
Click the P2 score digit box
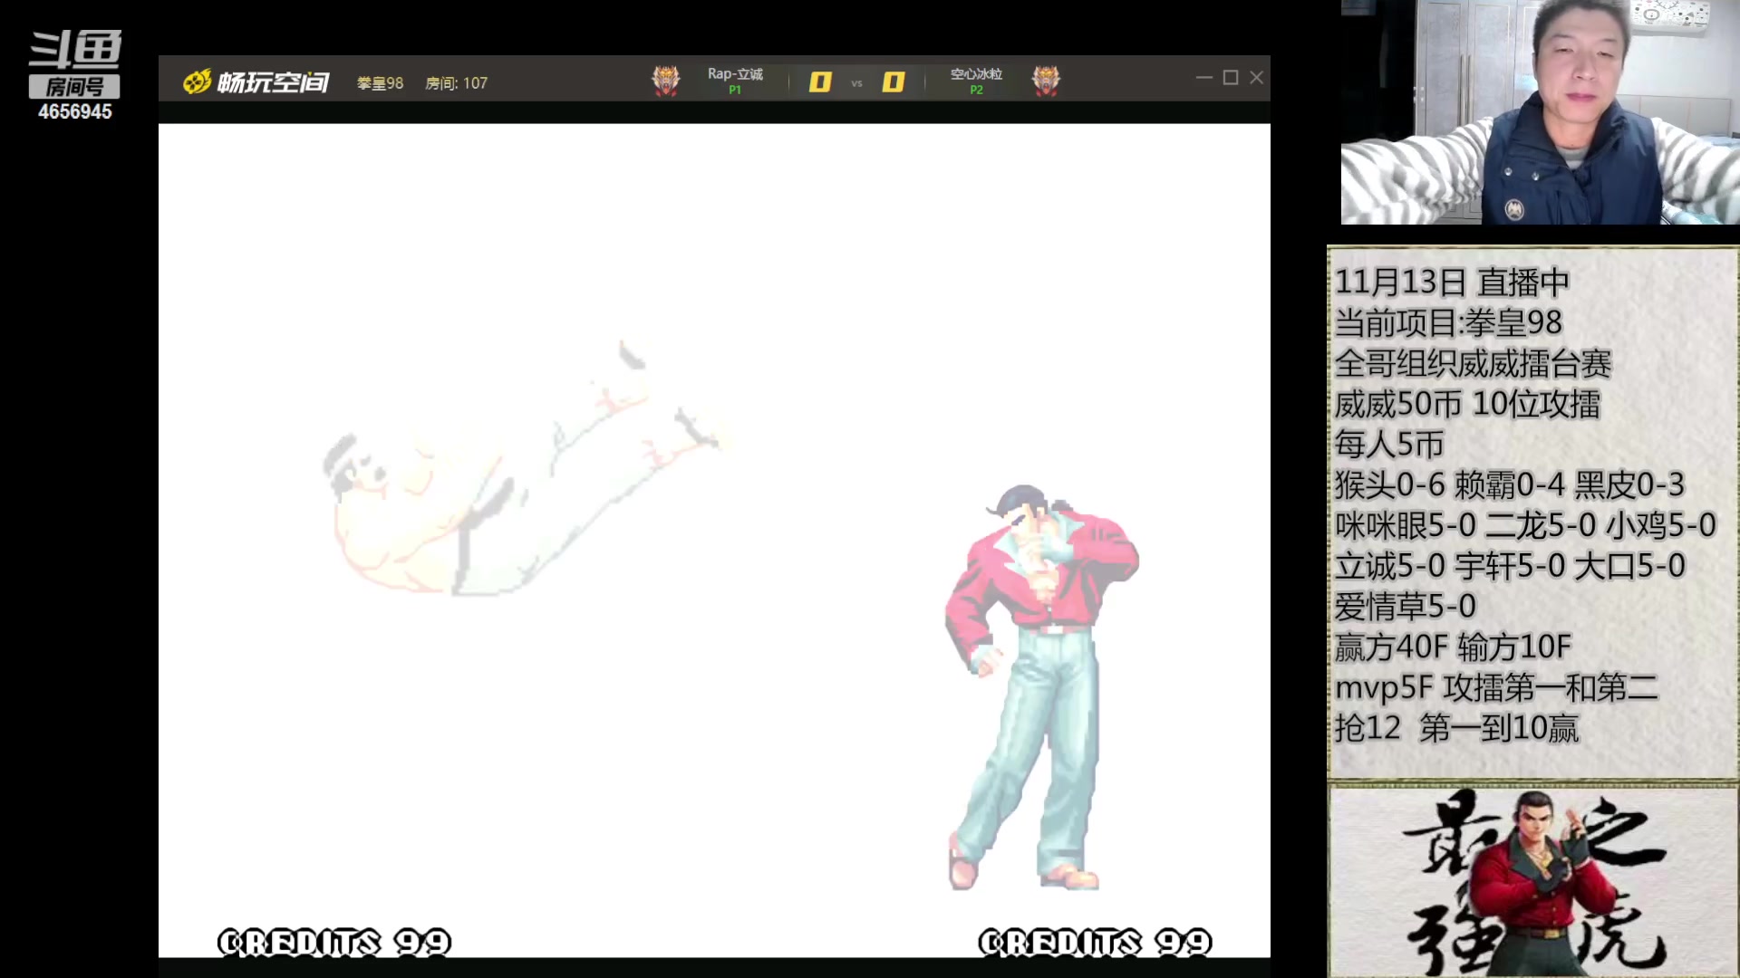[x=894, y=82]
